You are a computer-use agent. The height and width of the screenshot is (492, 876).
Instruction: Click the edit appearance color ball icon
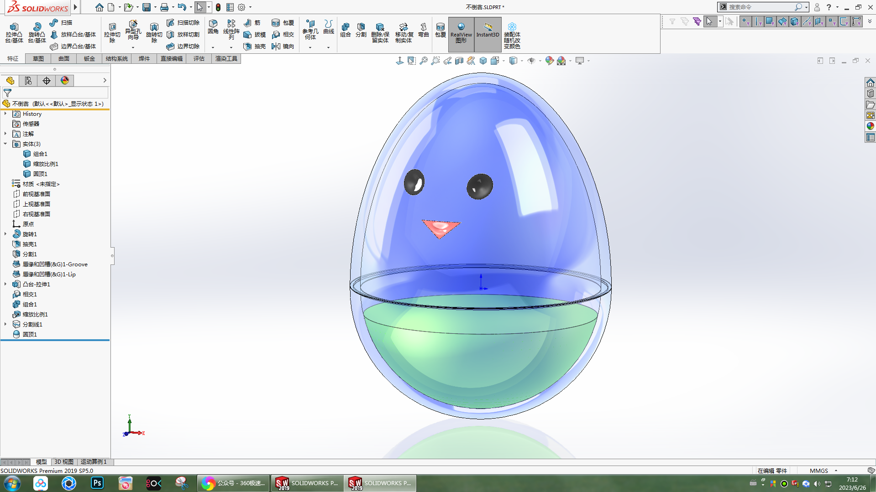[549, 61]
